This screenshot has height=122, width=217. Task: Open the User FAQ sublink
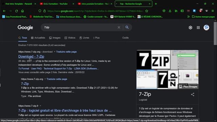point(36,68)
